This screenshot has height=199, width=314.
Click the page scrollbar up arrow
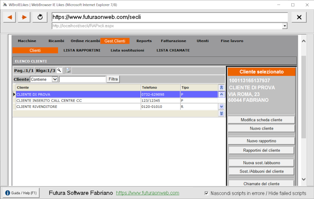click(304, 41)
